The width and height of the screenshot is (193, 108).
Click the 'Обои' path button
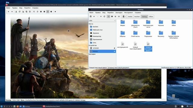click(151, 16)
